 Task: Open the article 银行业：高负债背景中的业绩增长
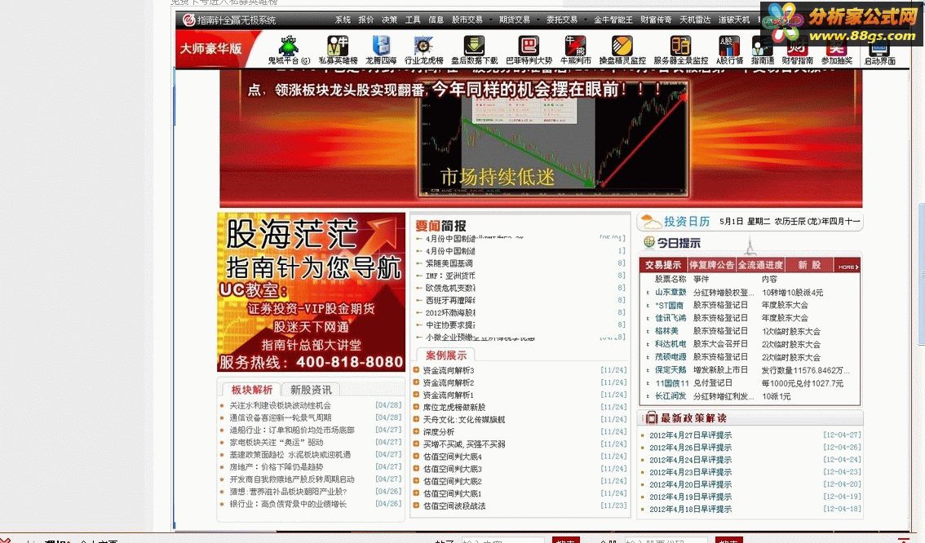[x=288, y=504]
